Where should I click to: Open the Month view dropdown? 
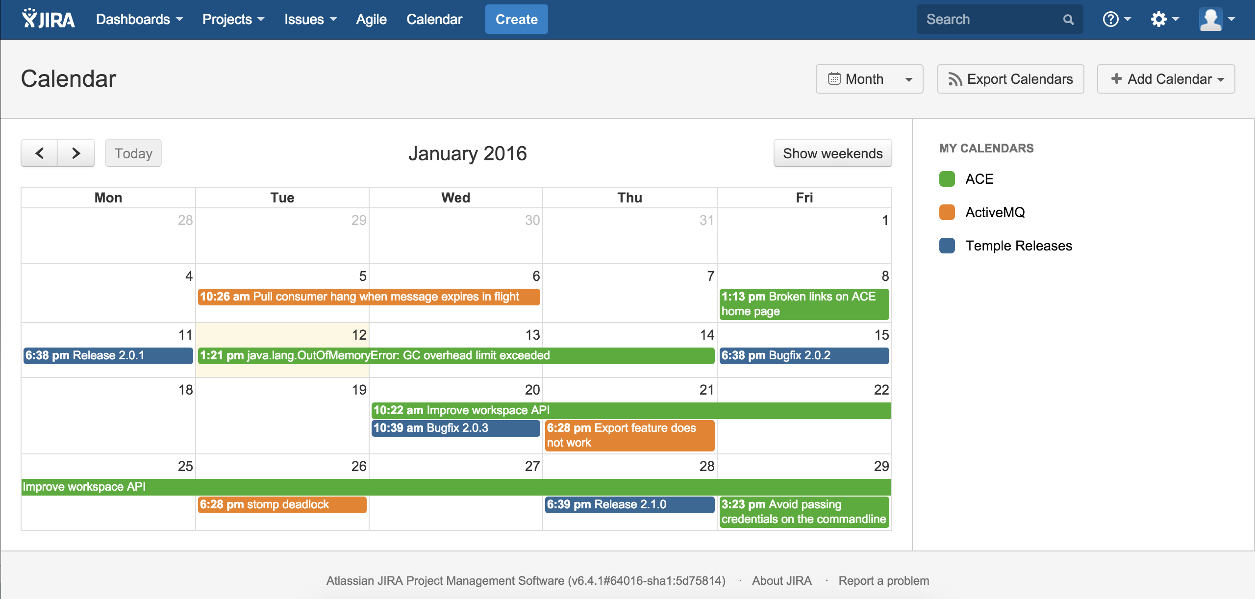pyautogui.click(x=869, y=79)
